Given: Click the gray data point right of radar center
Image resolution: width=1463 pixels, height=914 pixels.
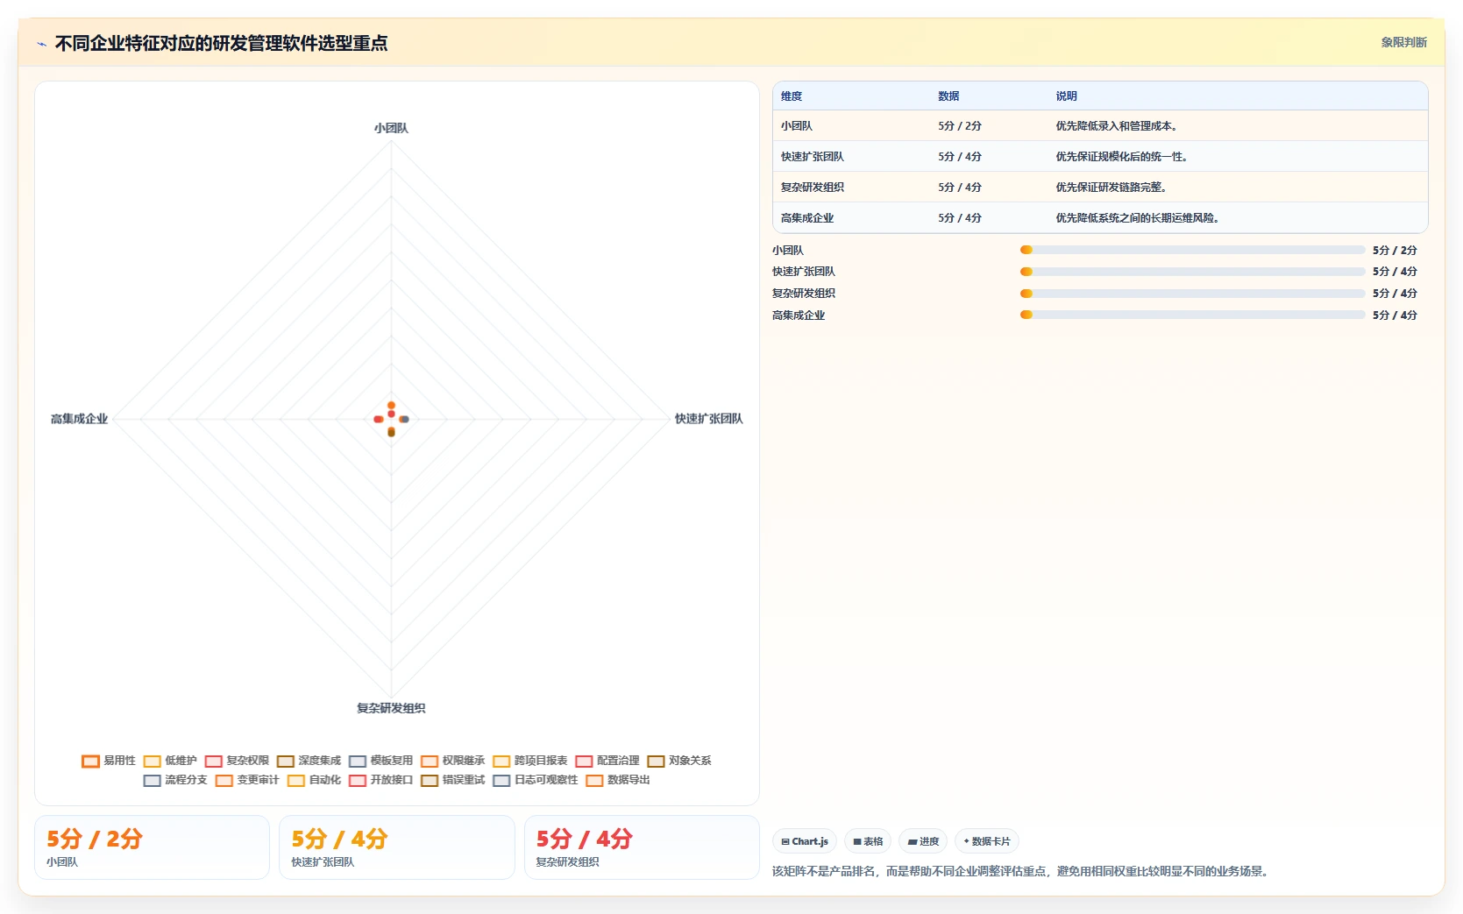Looking at the screenshot, I should pos(404,419).
